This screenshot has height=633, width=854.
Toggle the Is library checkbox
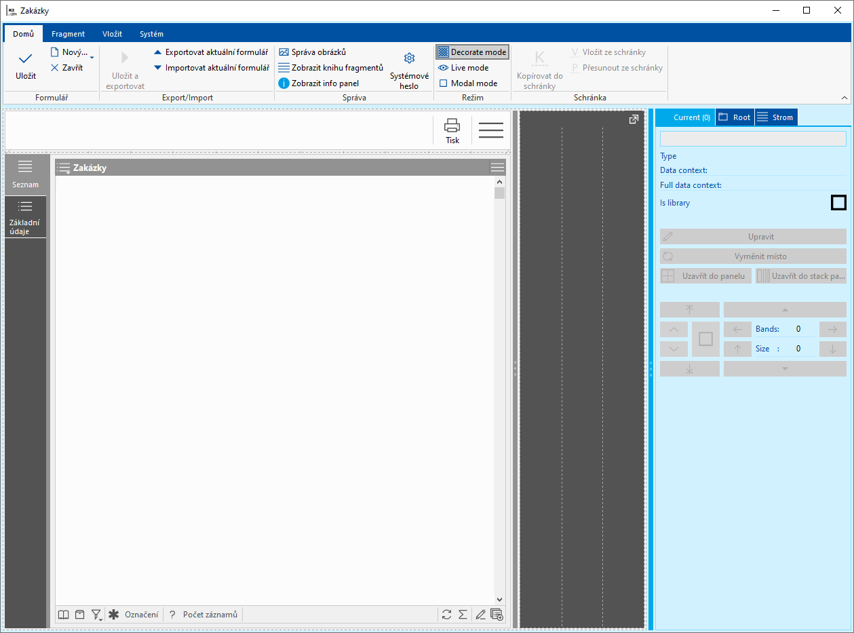pos(838,202)
